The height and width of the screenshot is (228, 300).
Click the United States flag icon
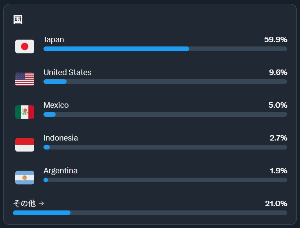point(25,79)
